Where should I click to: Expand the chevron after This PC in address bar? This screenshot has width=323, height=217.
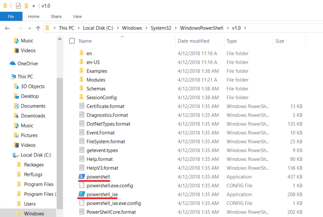[79, 28]
